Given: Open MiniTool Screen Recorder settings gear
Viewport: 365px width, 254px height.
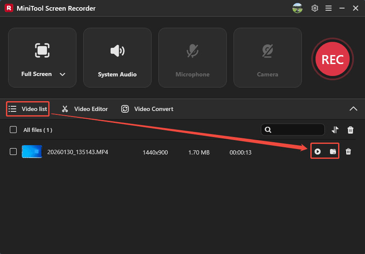Looking at the screenshot, I should [x=315, y=8].
